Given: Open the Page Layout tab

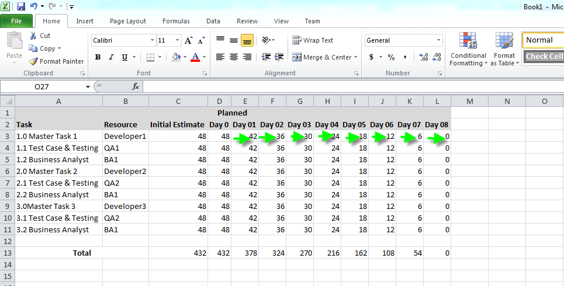Looking at the screenshot, I should point(127,21).
